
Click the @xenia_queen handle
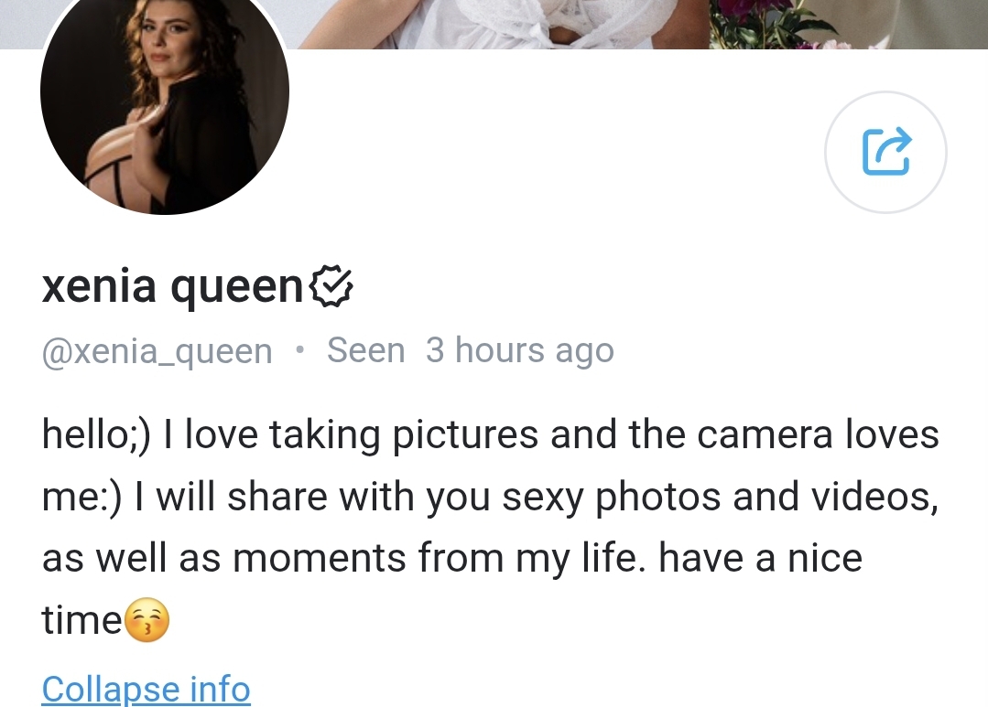click(x=157, y=351)
